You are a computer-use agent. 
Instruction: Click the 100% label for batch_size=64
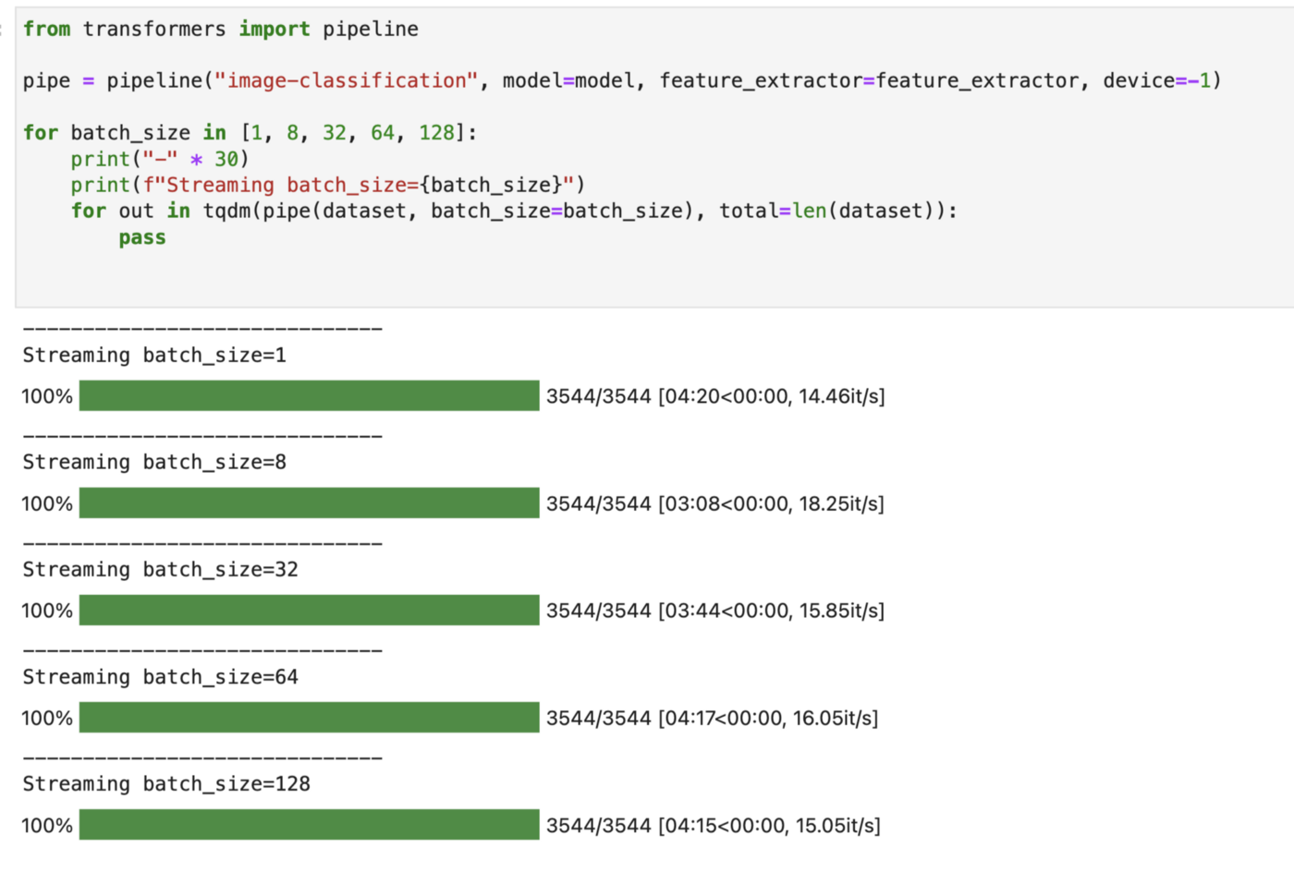pos(47,719)
